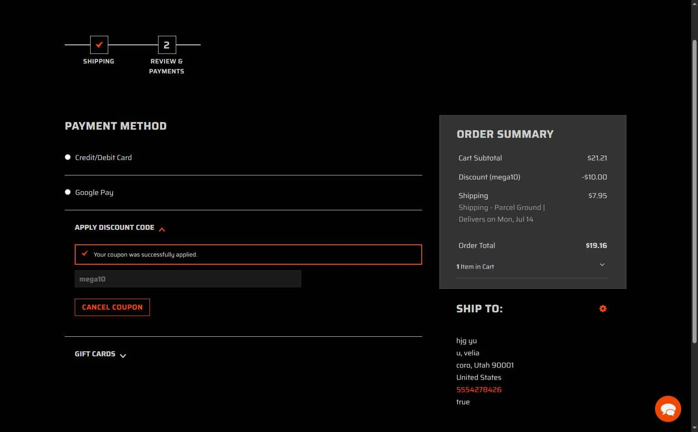Open the live chat bubble icon
Screen dimensions: 698x432
(x=668, y=409)
